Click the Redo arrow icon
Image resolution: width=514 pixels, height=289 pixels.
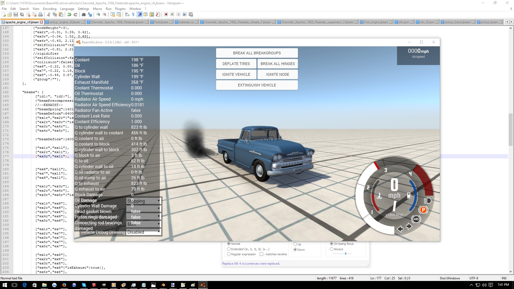[x=75, y=14]
